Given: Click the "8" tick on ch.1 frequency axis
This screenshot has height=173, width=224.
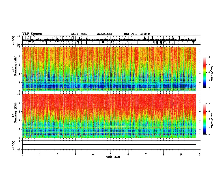Looking at the screenshot, I should 20,56.
